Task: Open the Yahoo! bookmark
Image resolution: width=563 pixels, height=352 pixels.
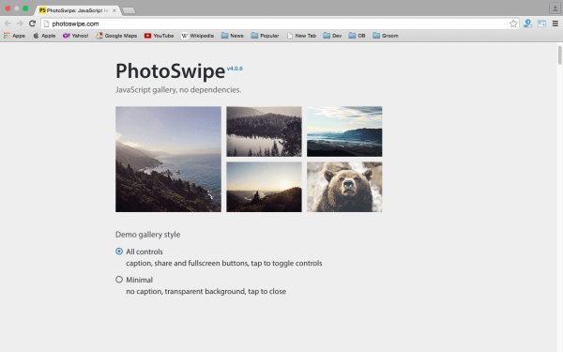Action: tap(75, 36)
